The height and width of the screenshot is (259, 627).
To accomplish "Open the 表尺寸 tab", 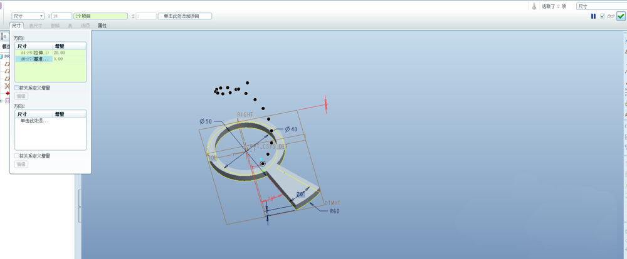I will (x=36, y=26).
